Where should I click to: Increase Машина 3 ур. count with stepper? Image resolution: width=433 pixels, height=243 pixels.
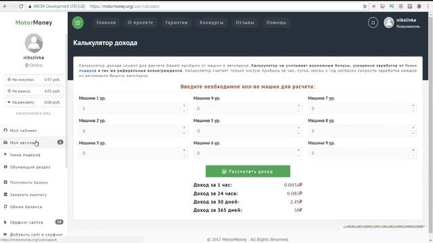[184, 151]
